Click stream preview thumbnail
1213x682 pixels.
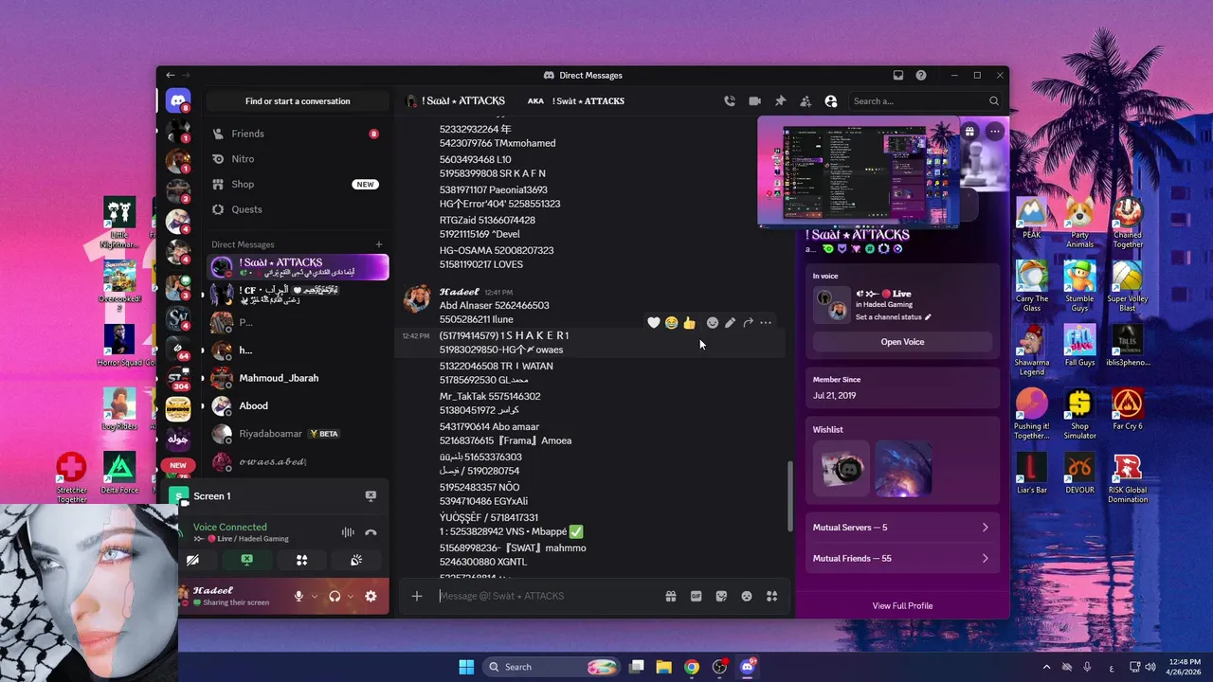point(858,172)
